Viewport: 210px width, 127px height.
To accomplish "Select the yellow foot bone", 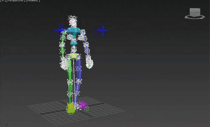I will click(x=71, y=108).
